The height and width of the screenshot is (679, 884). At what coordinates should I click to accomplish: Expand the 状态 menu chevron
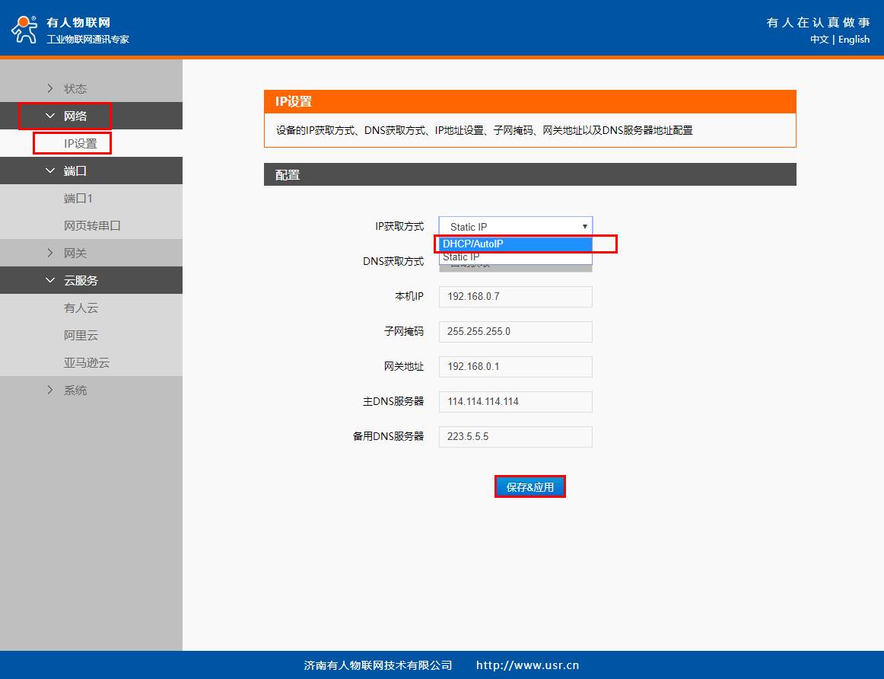[x=50, y=88]
